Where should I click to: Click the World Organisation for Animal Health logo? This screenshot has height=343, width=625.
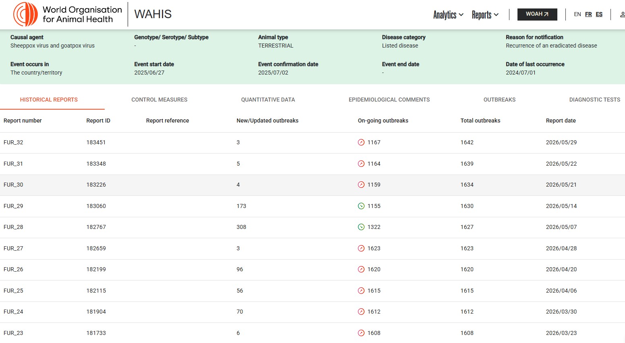click(68, 15)
